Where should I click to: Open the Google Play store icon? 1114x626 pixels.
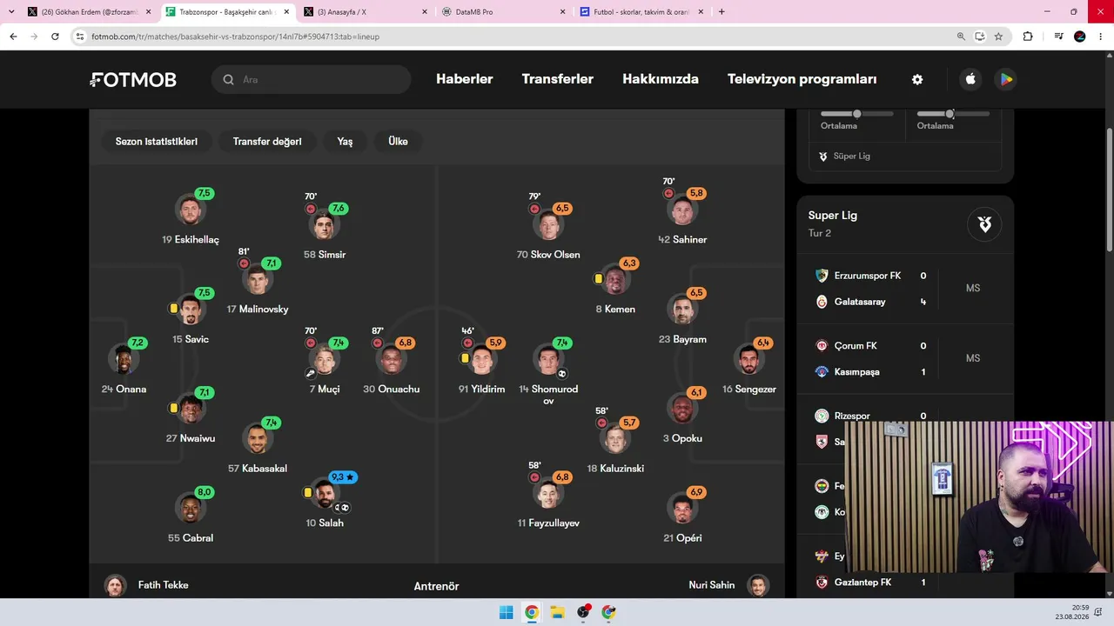tap(1006, 79)
